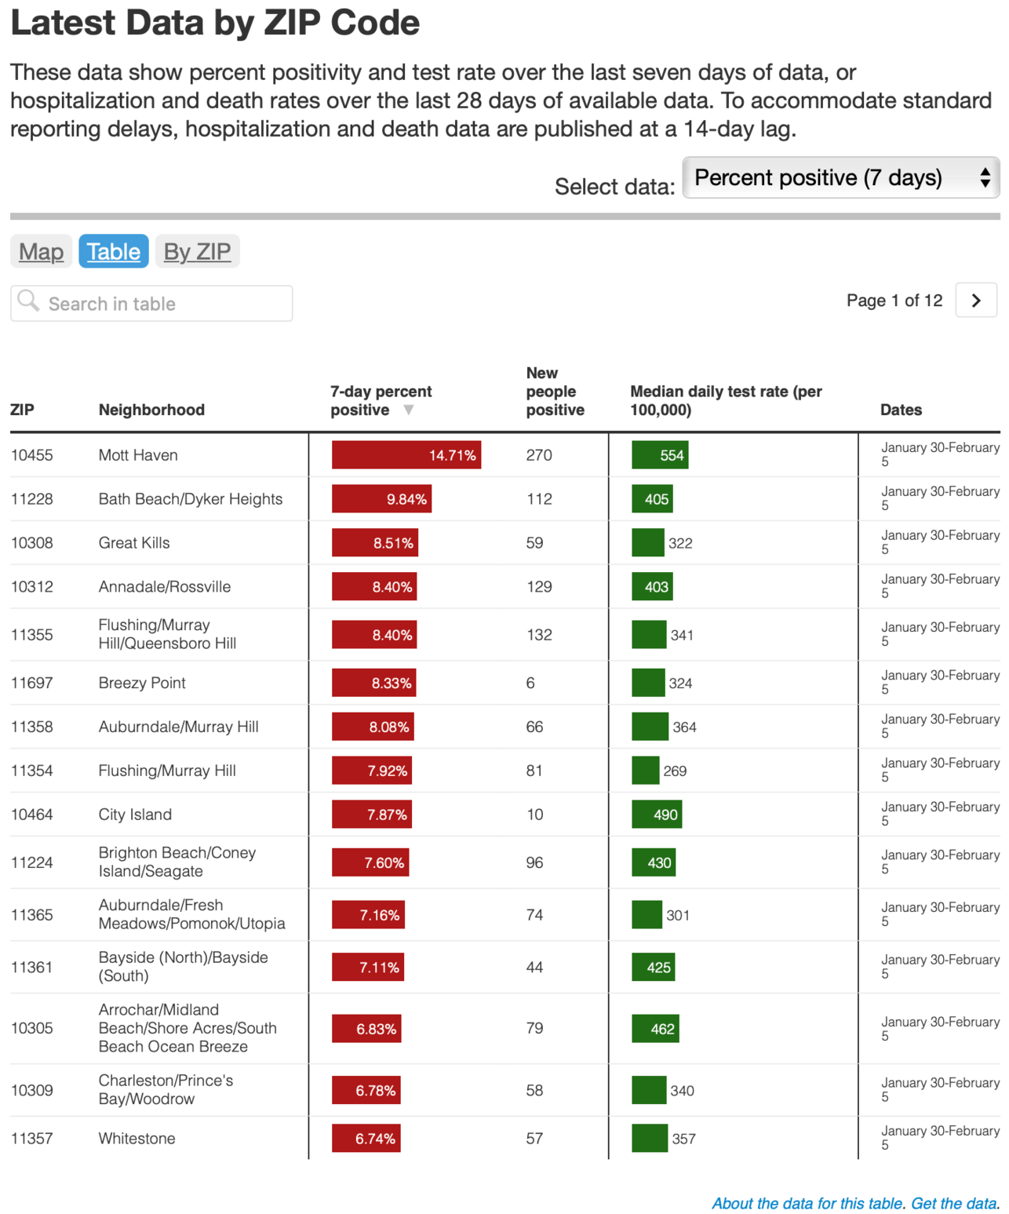Switch to the Map tab

coord(41,251)
